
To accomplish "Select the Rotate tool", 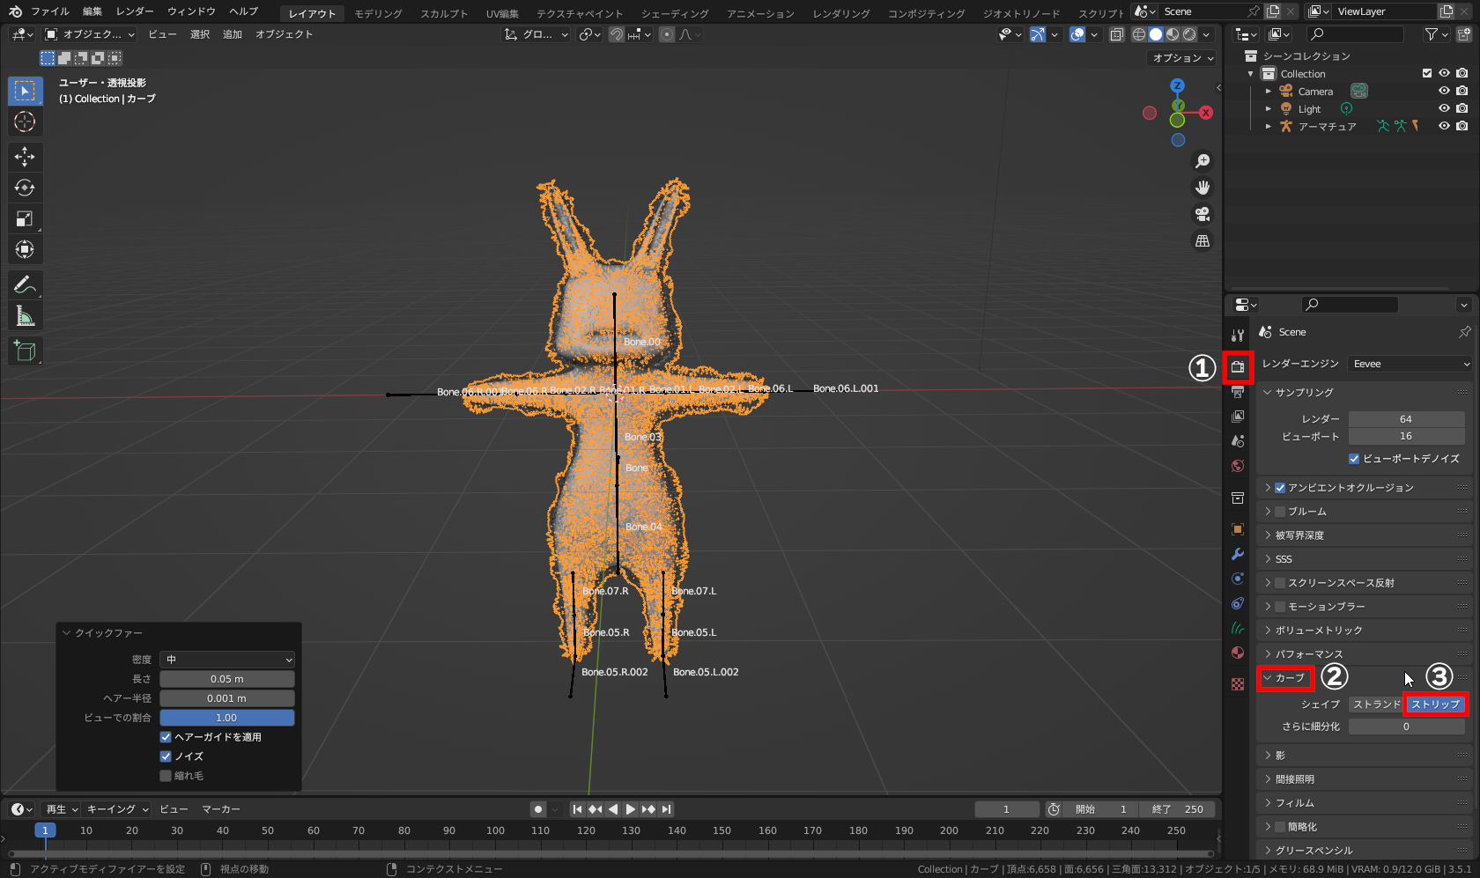I will pos(25,188).
